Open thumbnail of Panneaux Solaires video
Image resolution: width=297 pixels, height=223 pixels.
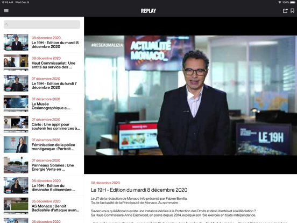[x=16, y=165]
